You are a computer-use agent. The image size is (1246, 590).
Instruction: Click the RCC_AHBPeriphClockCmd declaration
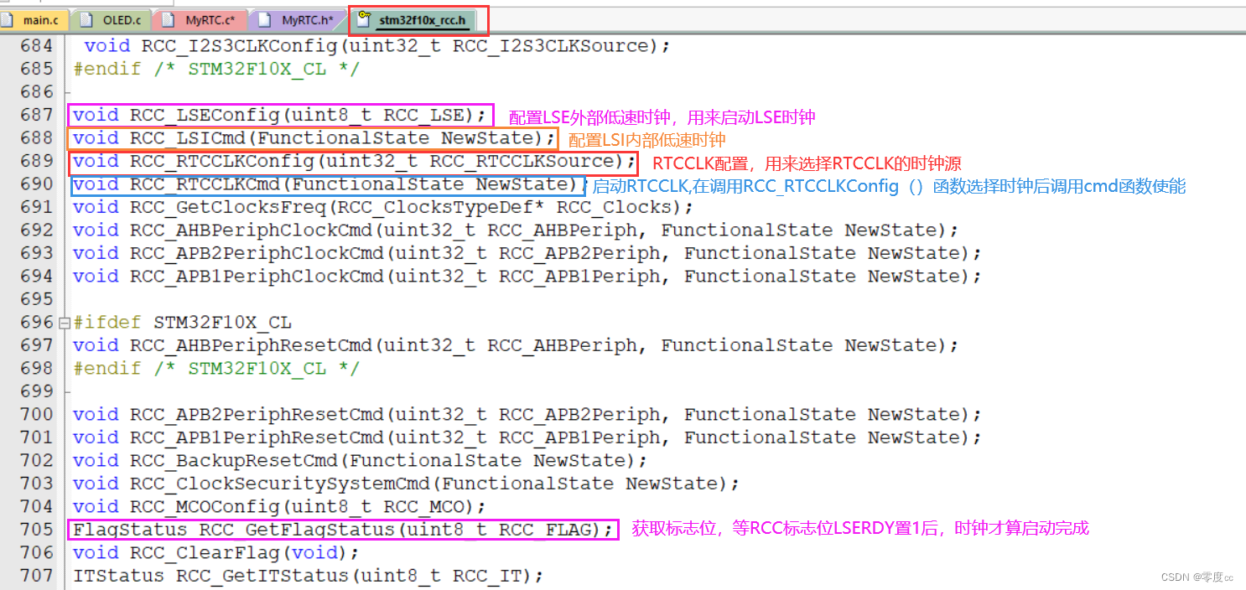point(515,230)
